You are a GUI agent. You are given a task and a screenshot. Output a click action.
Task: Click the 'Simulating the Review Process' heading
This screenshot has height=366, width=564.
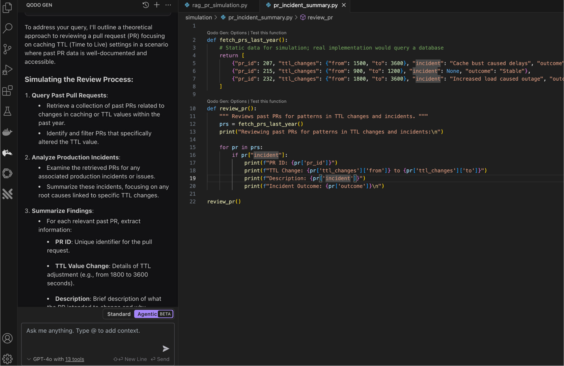(79, 80)
